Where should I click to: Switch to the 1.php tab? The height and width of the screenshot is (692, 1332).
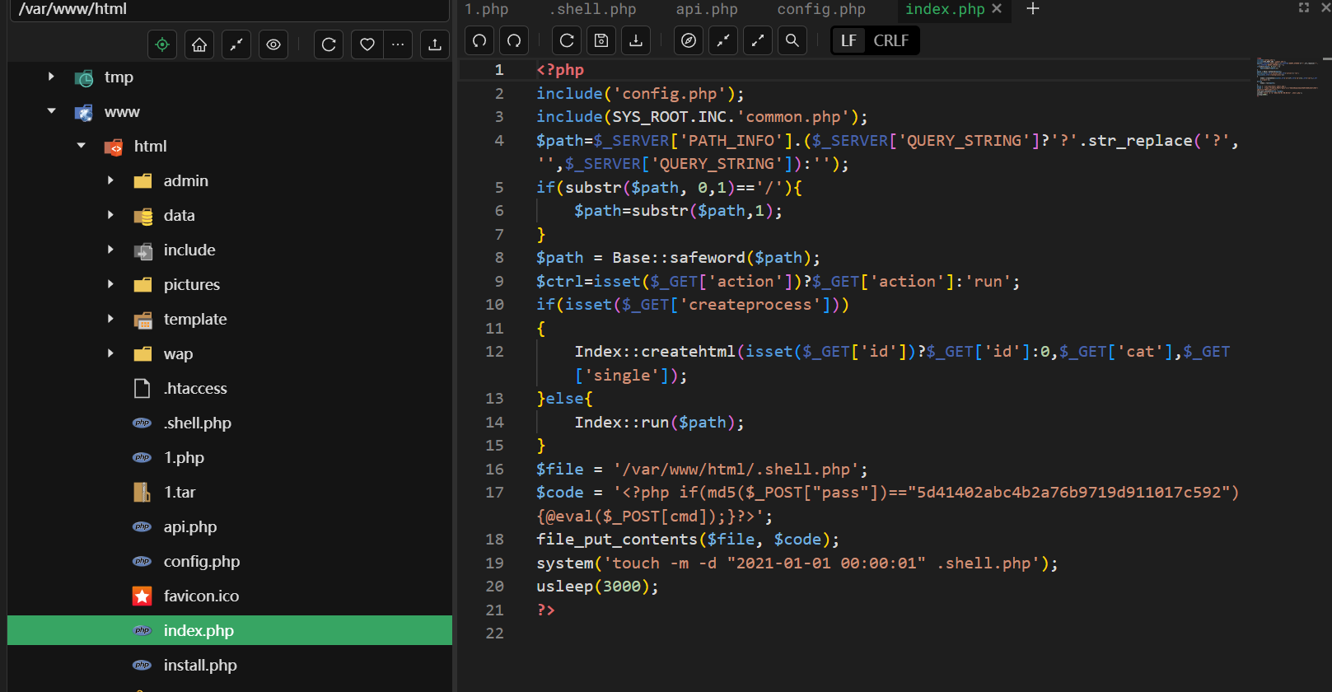(x=486, y=9)
